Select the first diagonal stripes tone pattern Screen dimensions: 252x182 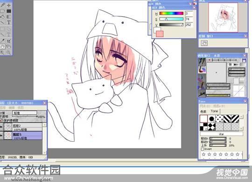click(x=227, y=119)
